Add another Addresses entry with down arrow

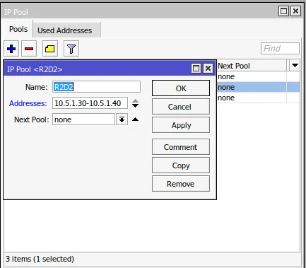pyautogui.click(x=135, y=105)
